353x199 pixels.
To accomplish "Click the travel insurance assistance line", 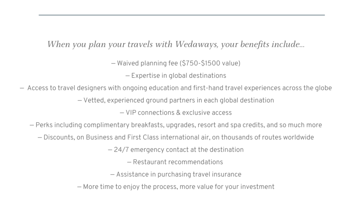I will (176, 174).
